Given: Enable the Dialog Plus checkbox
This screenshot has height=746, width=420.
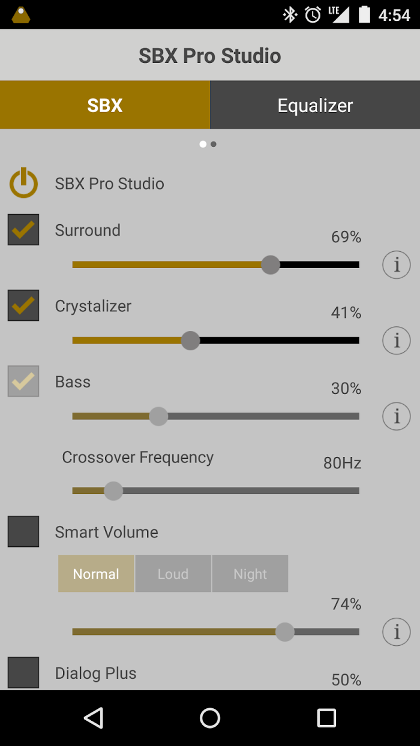Looking at the screenshot, I should (x=23, y=673).
